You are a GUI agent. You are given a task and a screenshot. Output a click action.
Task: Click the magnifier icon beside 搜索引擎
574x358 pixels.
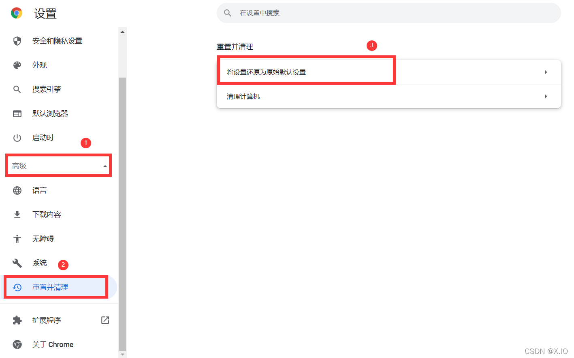click(17, 89)
